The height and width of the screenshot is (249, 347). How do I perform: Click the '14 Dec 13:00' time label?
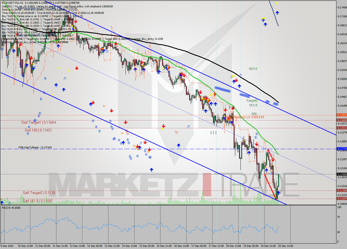(x=130, y=245)
